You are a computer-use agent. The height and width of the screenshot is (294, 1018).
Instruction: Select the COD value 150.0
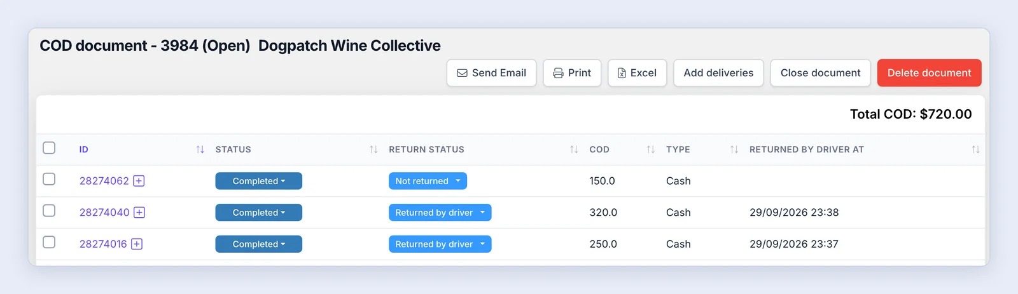pyautogui.click(x=602, y=181)
